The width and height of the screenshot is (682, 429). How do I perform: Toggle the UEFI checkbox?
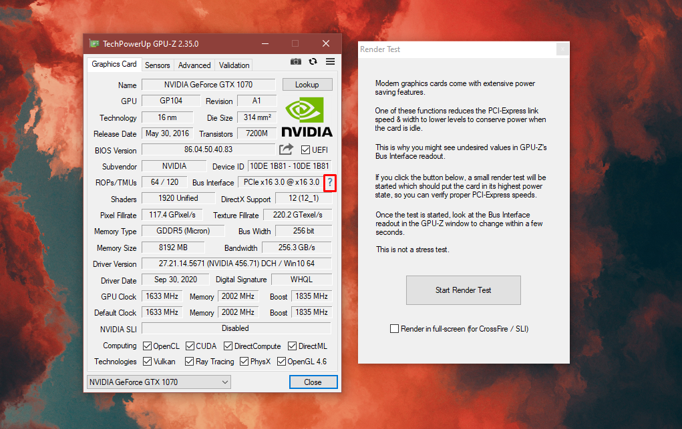tap(305, 150)
